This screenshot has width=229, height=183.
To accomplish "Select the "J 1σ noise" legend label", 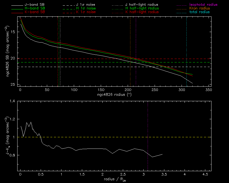I will click(x=86, y=5).
